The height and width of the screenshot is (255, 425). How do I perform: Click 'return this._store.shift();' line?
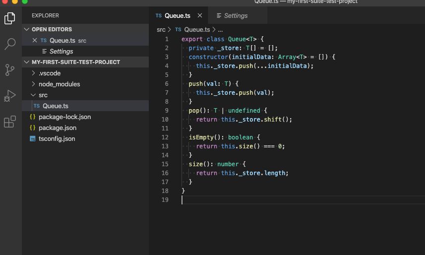tap(244, 120)
